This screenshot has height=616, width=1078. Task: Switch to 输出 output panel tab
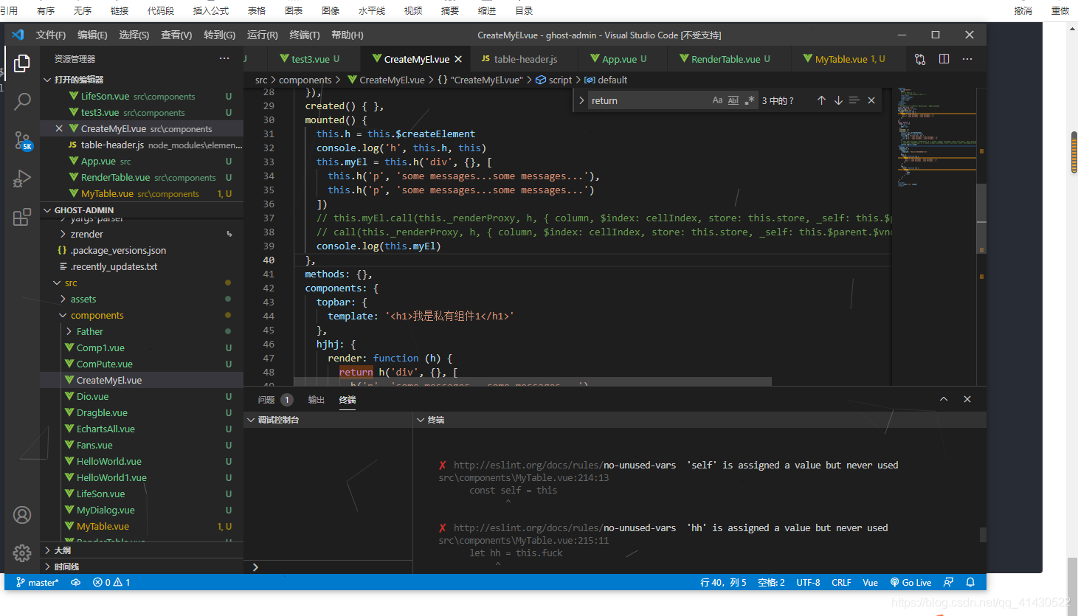point(316,399)
